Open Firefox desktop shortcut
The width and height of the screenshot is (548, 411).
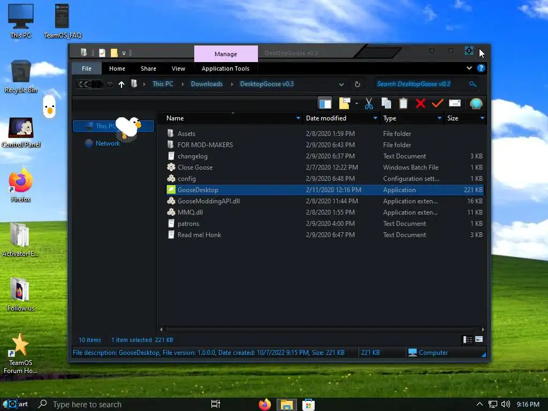pyautogui.click(x=21, y=185)
